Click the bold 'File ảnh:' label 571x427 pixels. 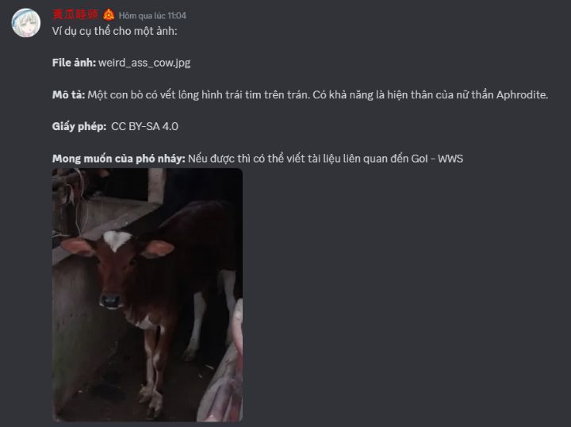(x=74, y=63)
